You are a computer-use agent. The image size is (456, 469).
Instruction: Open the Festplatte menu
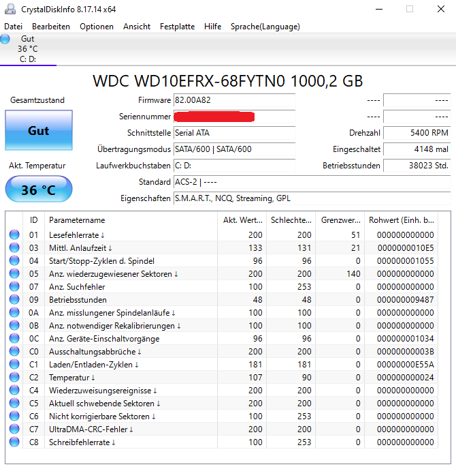pos(177,27)
